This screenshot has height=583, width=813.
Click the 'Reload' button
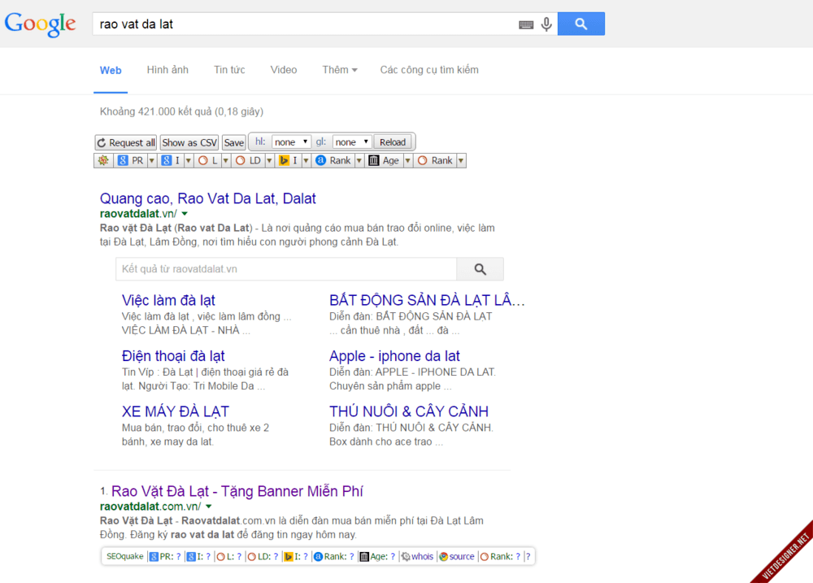click(x=393, y=142)
